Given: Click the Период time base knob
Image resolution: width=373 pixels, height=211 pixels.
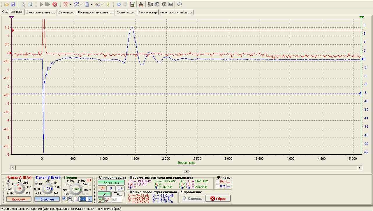Looking at the screenshot, I should 76,189.
